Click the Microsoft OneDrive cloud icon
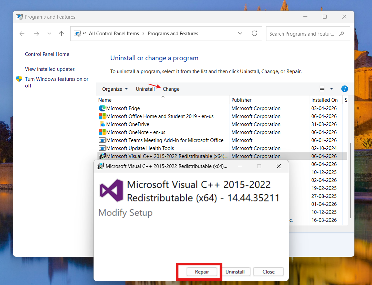Screen dimensions: 372x285 102,124
